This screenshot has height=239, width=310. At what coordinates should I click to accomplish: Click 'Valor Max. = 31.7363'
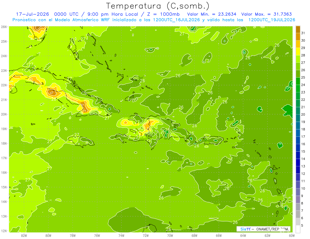267,14
